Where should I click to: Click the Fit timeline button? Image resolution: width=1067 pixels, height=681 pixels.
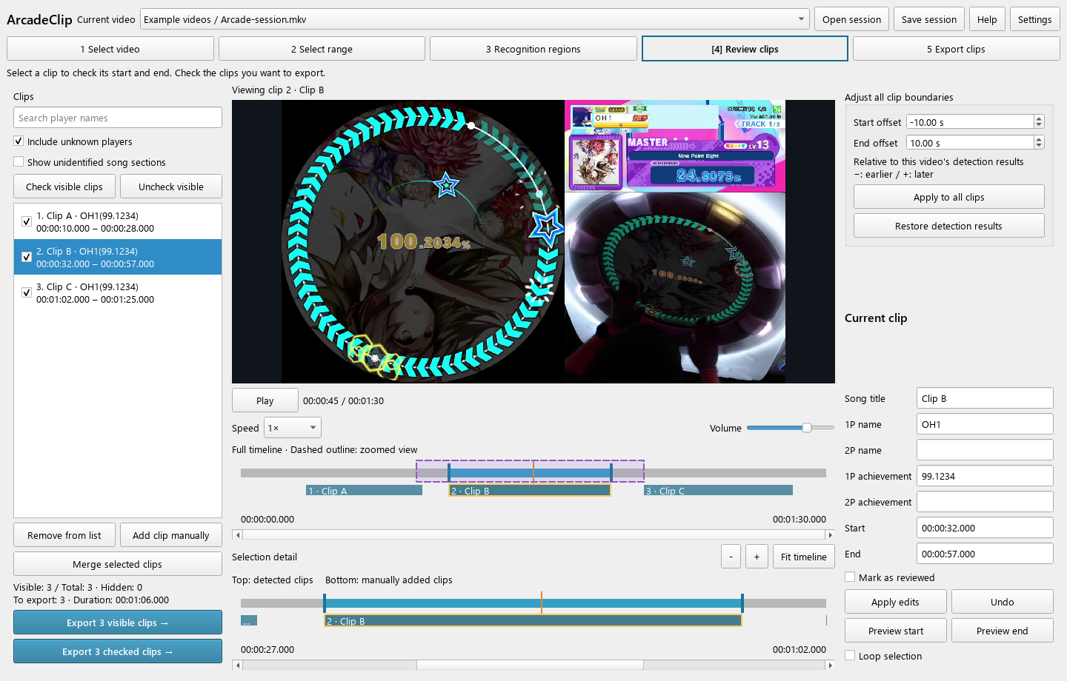pyautogui.click(x=804, y=557)
